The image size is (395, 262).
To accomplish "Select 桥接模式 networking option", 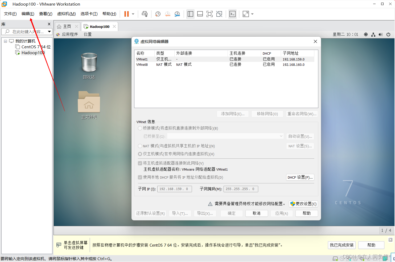I will [x=140, y=128].
